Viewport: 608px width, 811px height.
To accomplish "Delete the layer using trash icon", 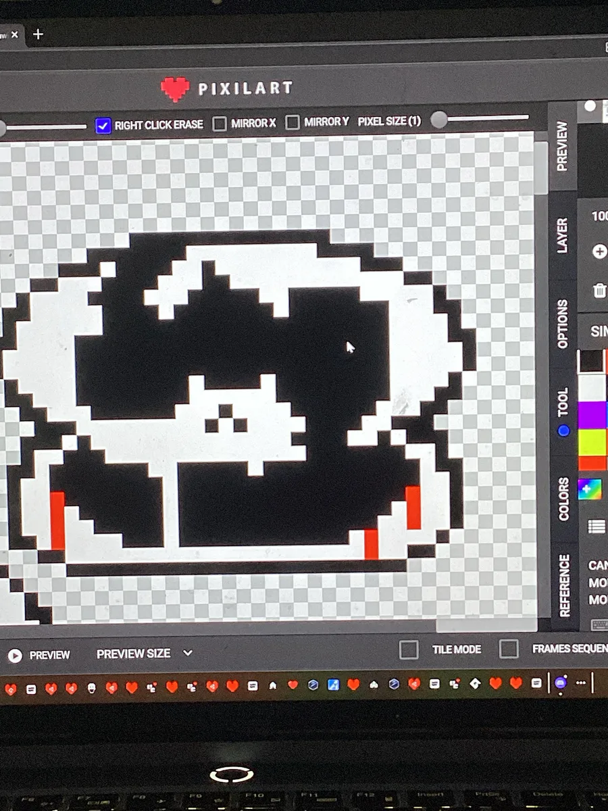I will point(599,291).
